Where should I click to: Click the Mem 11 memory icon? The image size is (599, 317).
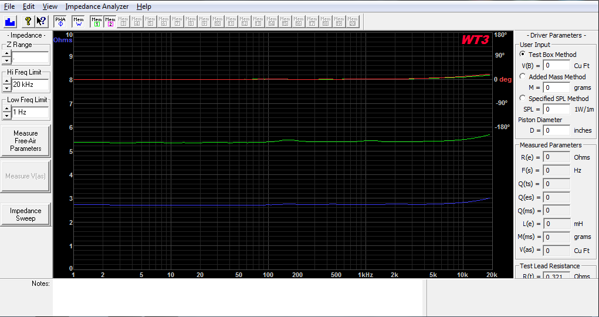click(231, 21)
